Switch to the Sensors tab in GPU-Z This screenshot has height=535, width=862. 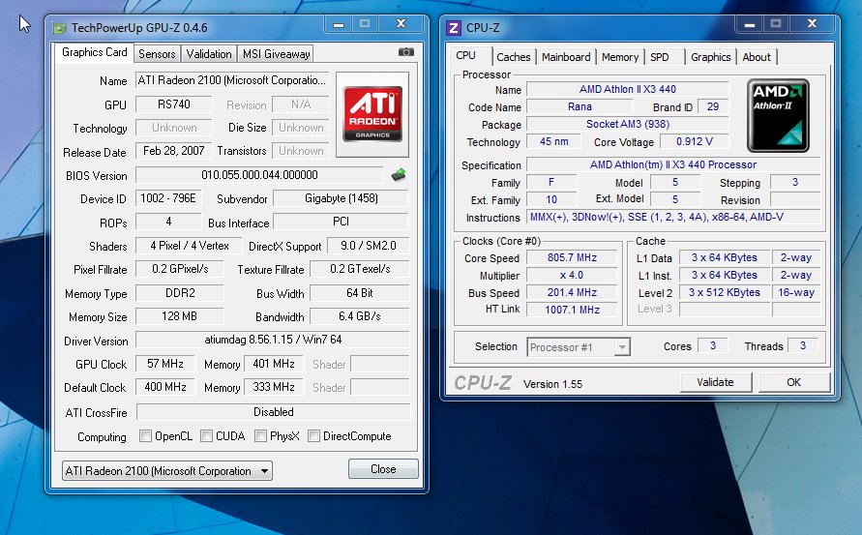pyautogui.click(x=157, y=54)
